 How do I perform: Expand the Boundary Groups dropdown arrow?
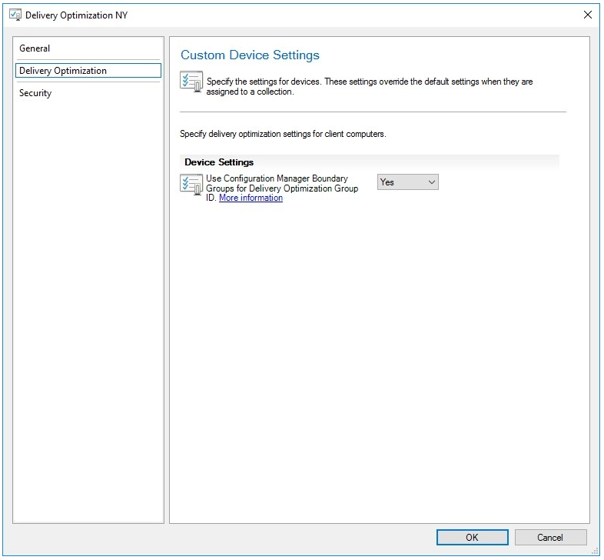(x=431, y=182)
